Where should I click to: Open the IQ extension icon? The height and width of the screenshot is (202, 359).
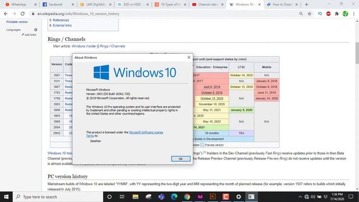point(320,13)
